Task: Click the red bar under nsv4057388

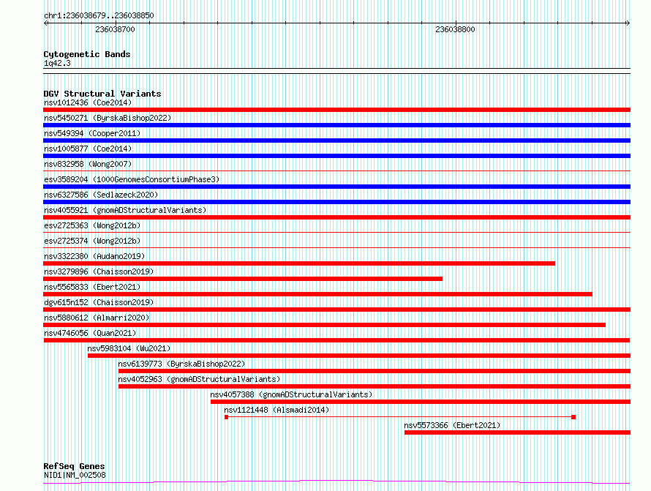Action: (x=421, y=402)
